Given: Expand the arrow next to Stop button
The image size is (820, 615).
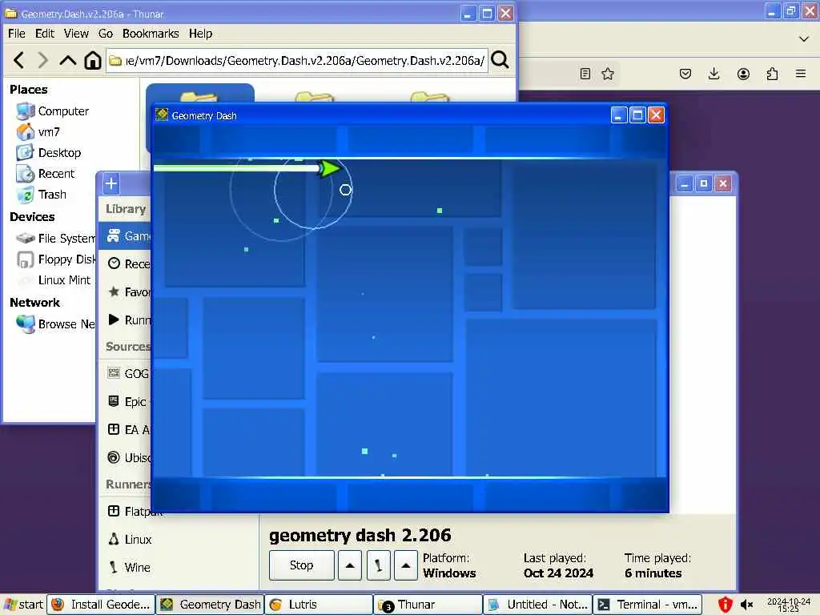Looking at the screenshot, I should click(350, 565).
